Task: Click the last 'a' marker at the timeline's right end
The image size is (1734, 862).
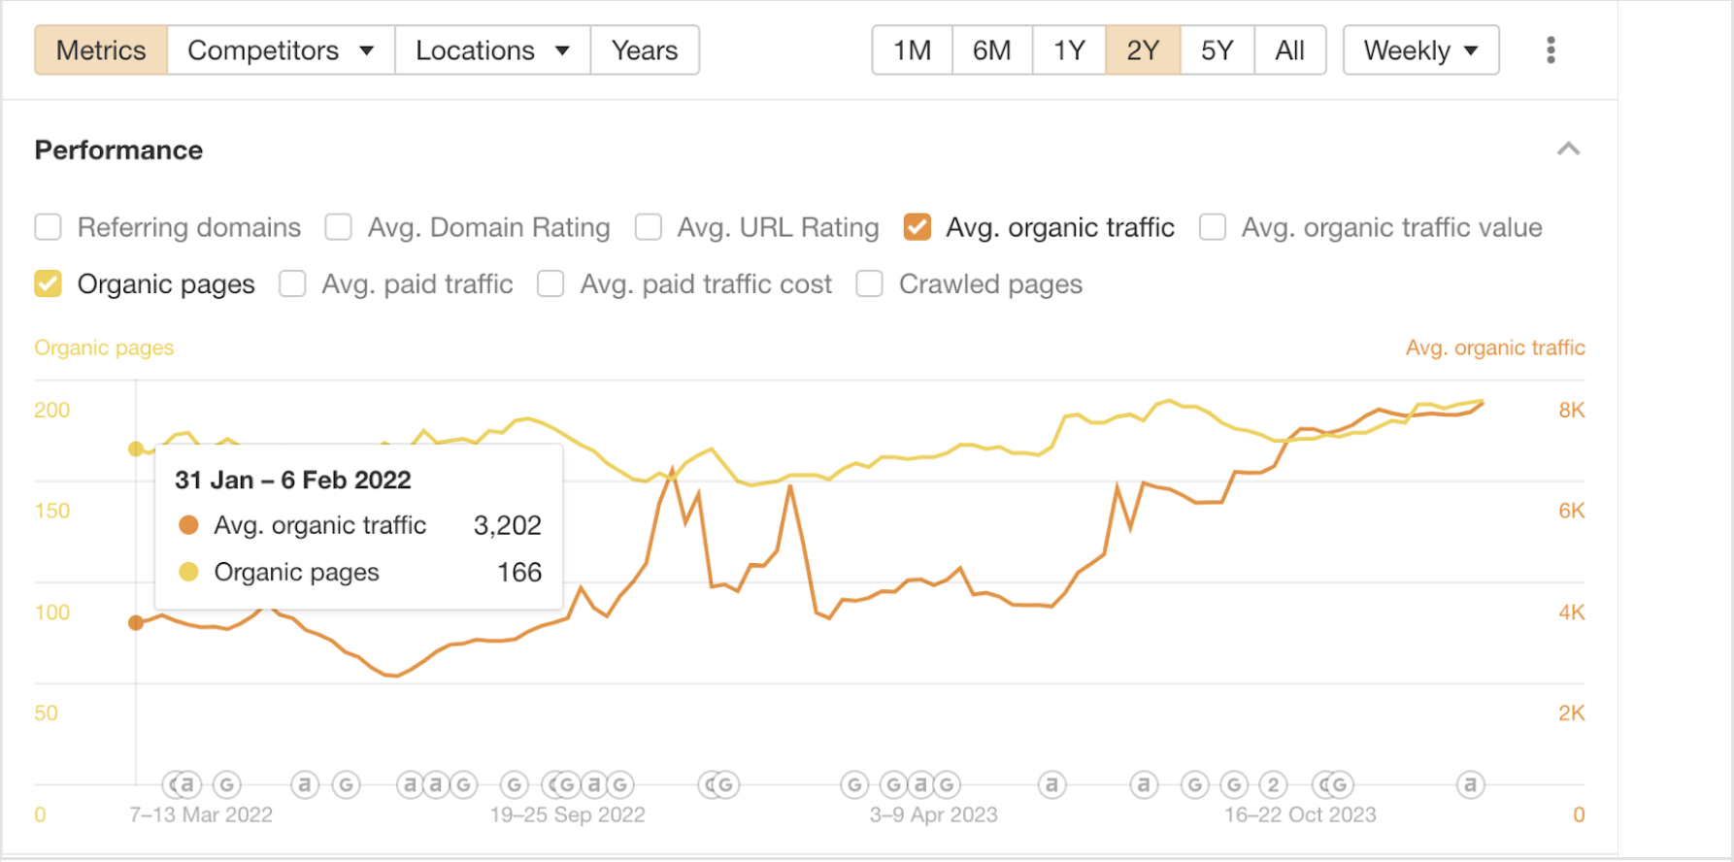Action: (1471, 784)
